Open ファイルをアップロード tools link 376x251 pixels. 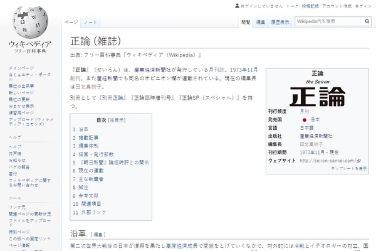pyautogui.click(x=29, y=223)
